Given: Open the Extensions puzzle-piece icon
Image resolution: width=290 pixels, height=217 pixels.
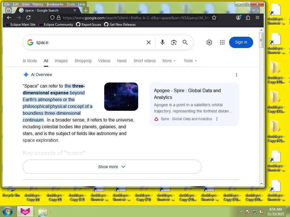Looking at the screenshot, I should (248, 18).
